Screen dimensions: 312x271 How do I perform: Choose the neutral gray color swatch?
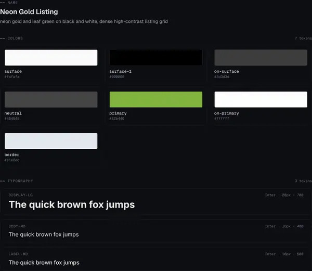(x=51, y=99)
